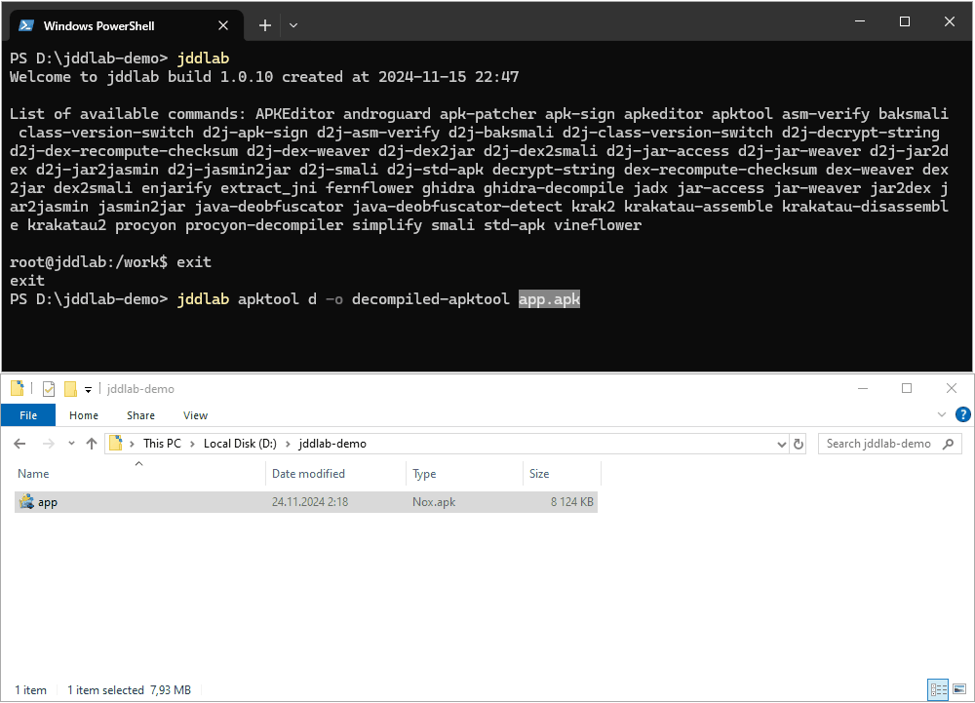Click the folder icon in address bar
The image size is (975, 703).
(x=116, y=444)
